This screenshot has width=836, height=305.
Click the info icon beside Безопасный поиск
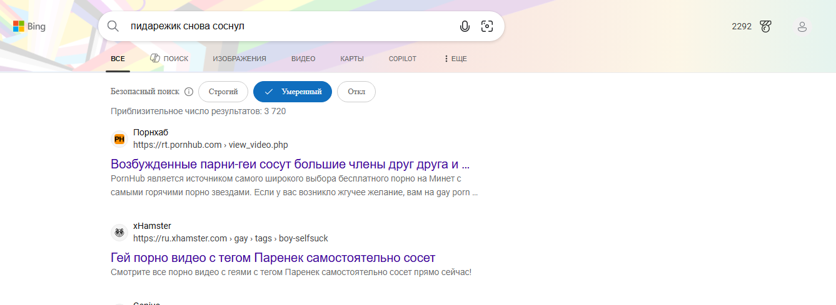189,92
